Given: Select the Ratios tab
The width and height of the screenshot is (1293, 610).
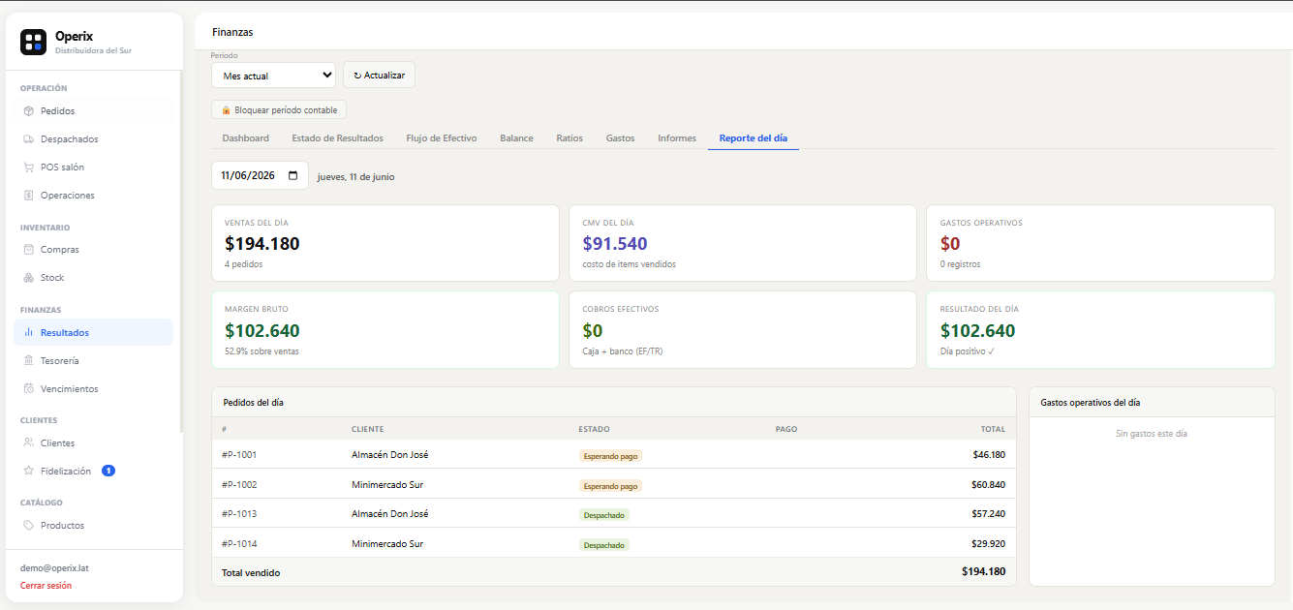Looking at the screenshot, I should pyautogui.click(x=570, y=138).
